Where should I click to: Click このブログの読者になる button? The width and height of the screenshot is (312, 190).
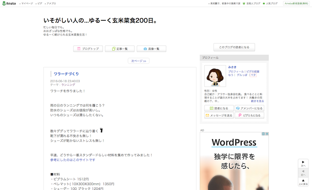pyautogui.click(x=234, y=47)
